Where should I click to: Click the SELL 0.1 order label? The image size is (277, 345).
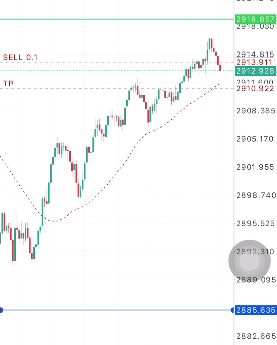click(20, 57)
